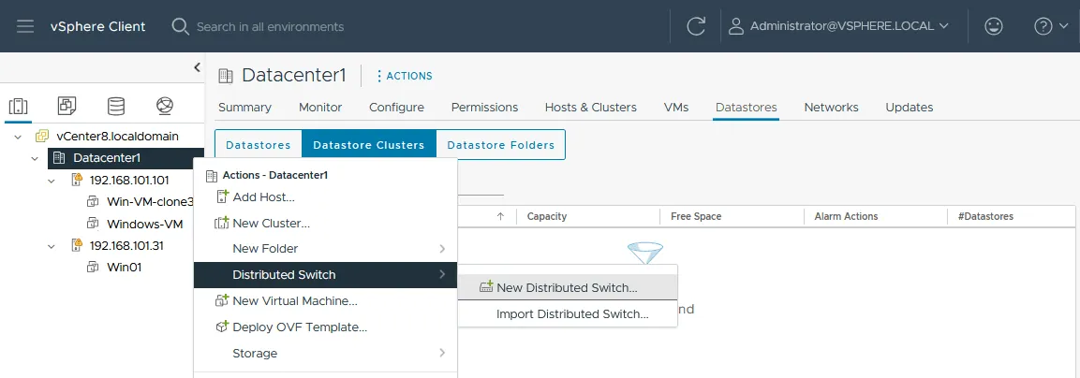1080x378 pixels.
Task: Sort by the Alarm Actions column header
Action: click(x=847, y=216)
